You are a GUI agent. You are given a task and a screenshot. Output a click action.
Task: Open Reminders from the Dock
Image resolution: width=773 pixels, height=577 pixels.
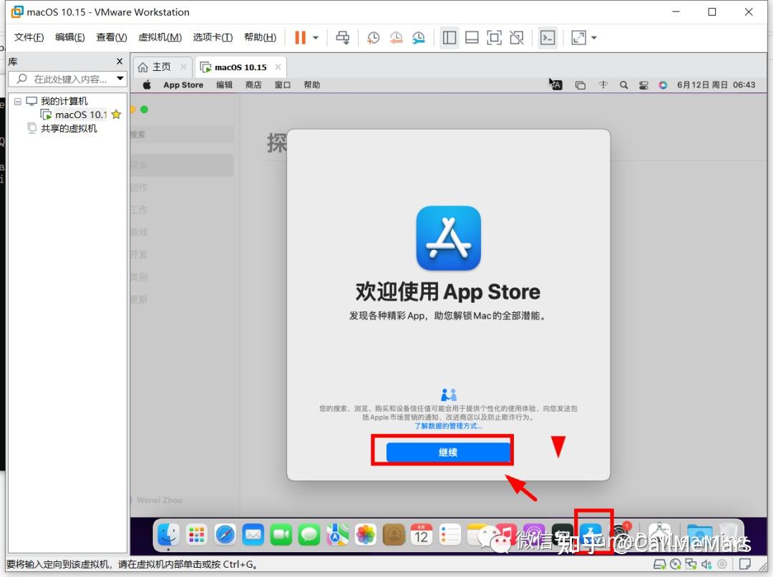[449, 535]
